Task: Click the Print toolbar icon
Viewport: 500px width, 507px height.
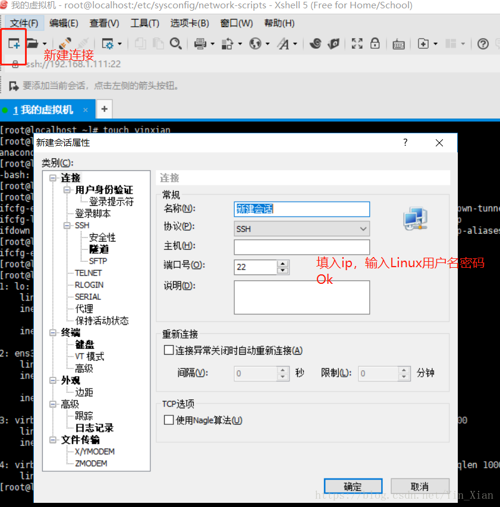Action: coord(200,43)
